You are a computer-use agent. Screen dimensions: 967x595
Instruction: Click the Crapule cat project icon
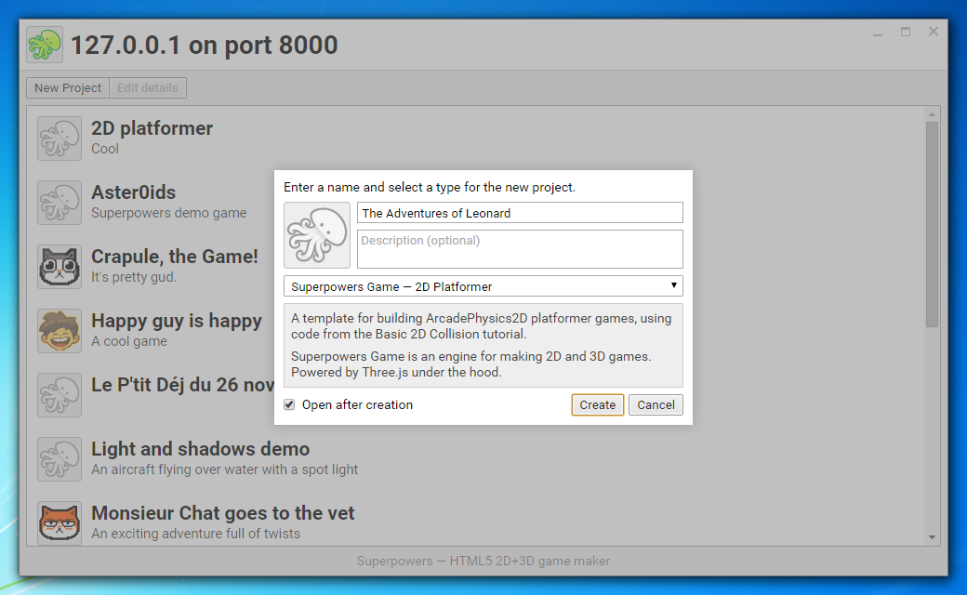click(x=60, y=267)
